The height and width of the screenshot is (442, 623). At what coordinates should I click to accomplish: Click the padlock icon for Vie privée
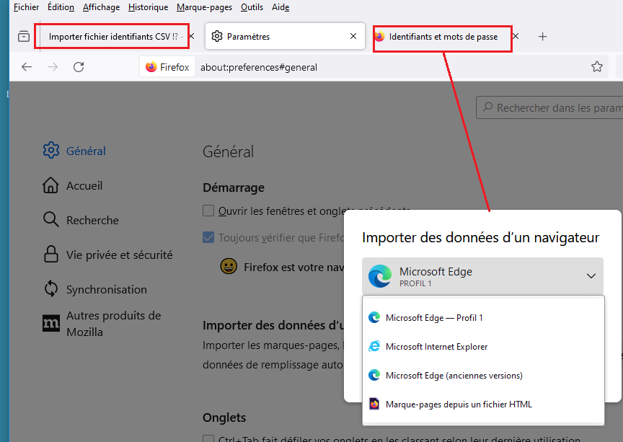(51, 254)
